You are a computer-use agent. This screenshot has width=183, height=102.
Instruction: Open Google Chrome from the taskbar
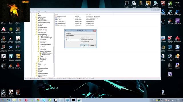pos(38,100)
